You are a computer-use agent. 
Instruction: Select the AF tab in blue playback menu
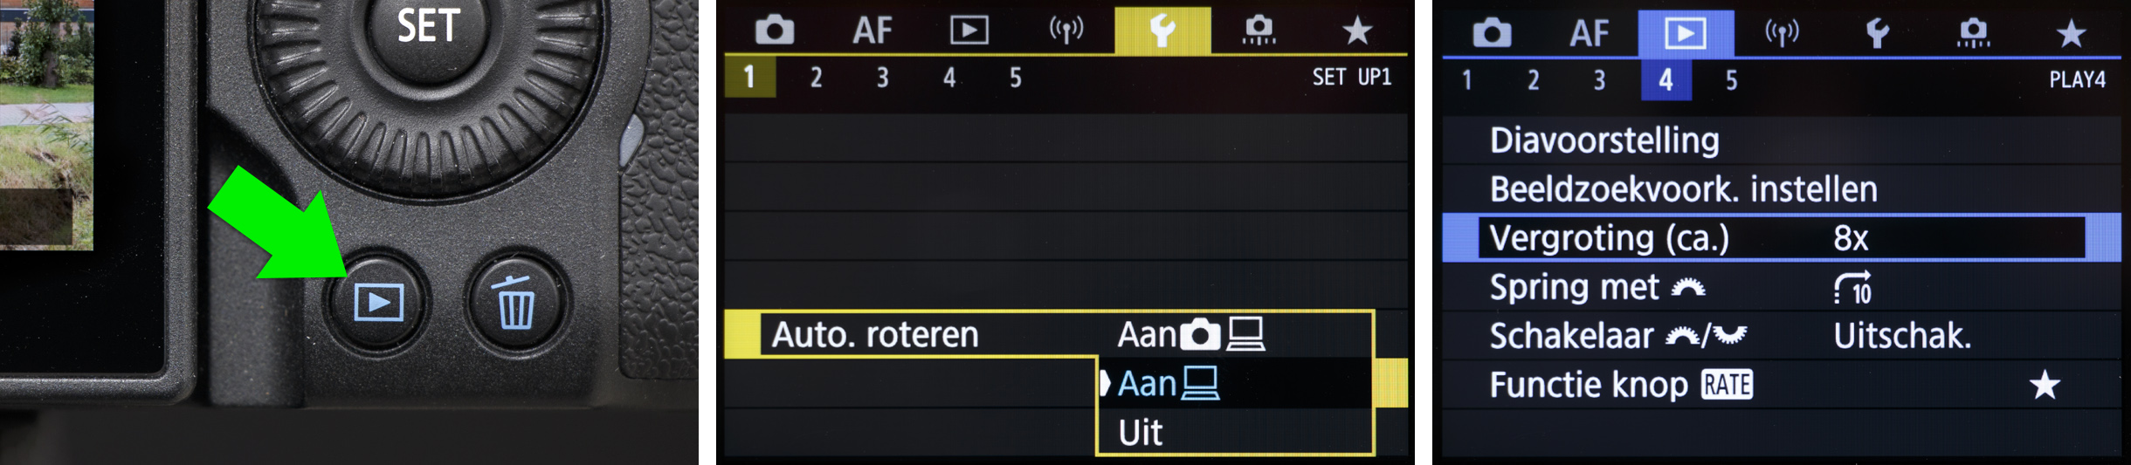(1589, 33)
